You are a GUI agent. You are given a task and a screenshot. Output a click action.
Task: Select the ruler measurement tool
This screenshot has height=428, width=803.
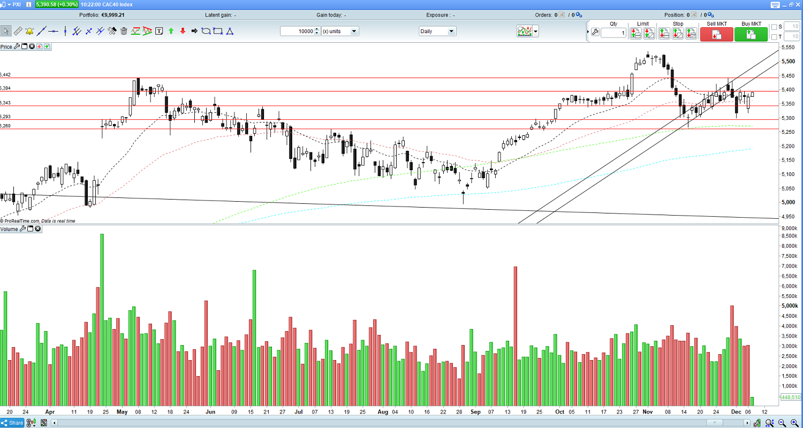[18, 31]
